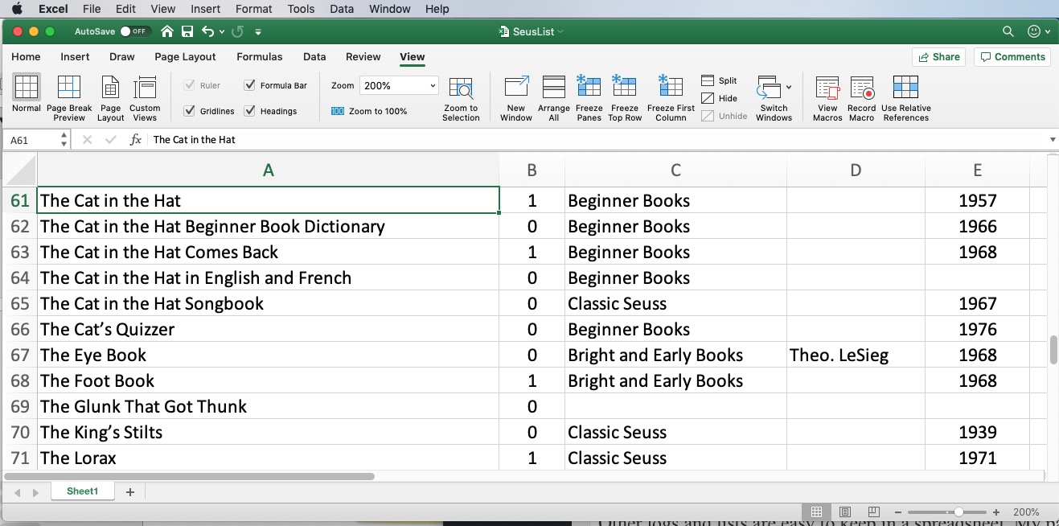This screenshot has width=1059, height=526.
Task: Click the Redo arrow
Action: pyautogui.click(x=237, y=31)
